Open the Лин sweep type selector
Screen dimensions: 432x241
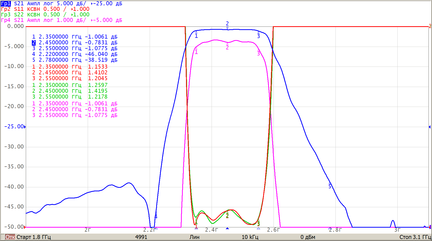click(x=194, y=237)
